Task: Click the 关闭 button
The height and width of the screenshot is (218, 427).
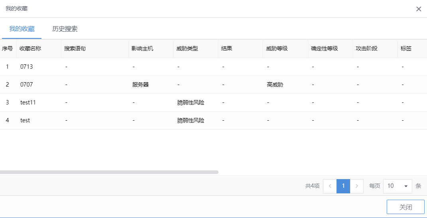Action: [x=405, y=207]
